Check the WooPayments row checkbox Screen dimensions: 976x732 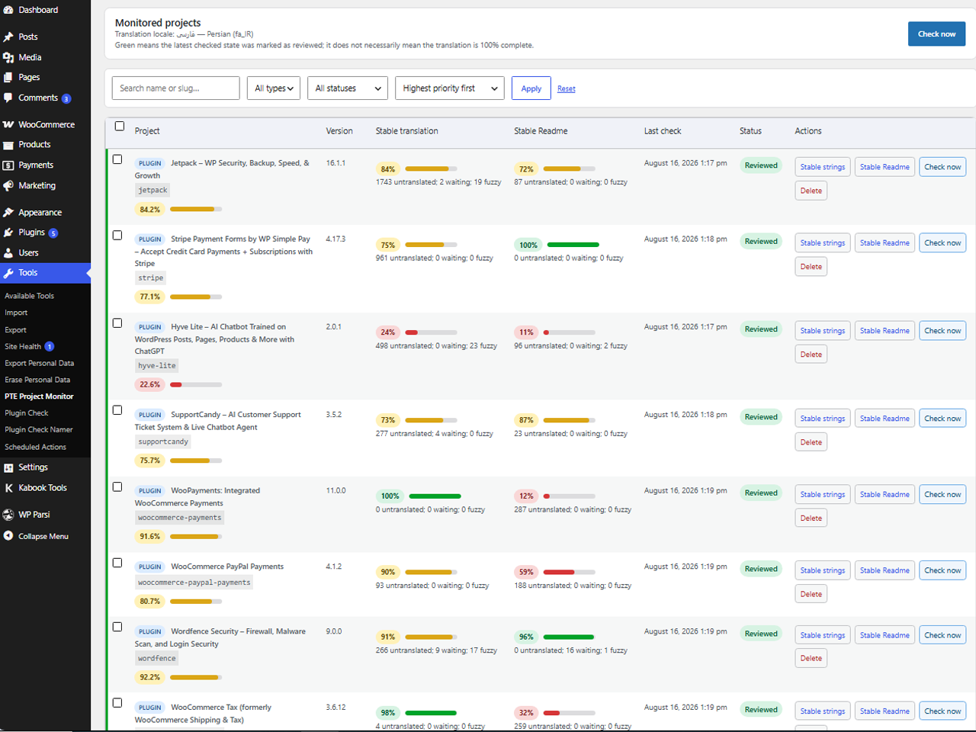(x=117, y=486)
